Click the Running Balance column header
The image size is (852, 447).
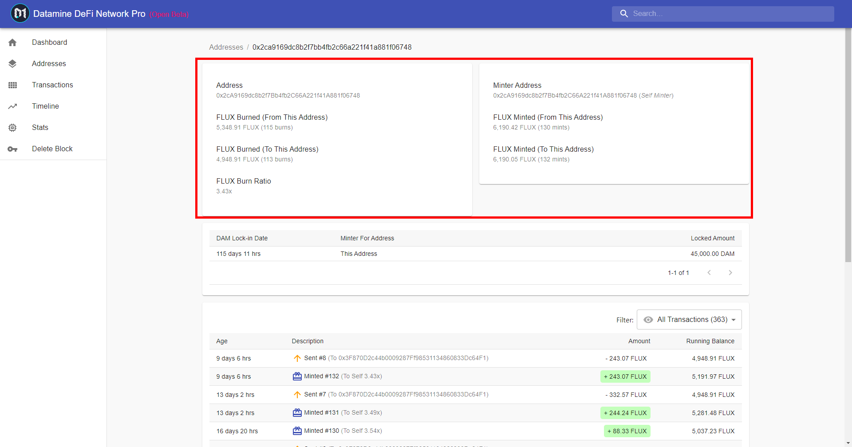tap(710, 341)
